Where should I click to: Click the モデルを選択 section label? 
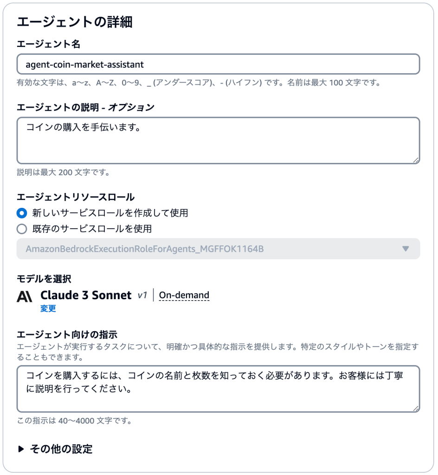point(44,279)
